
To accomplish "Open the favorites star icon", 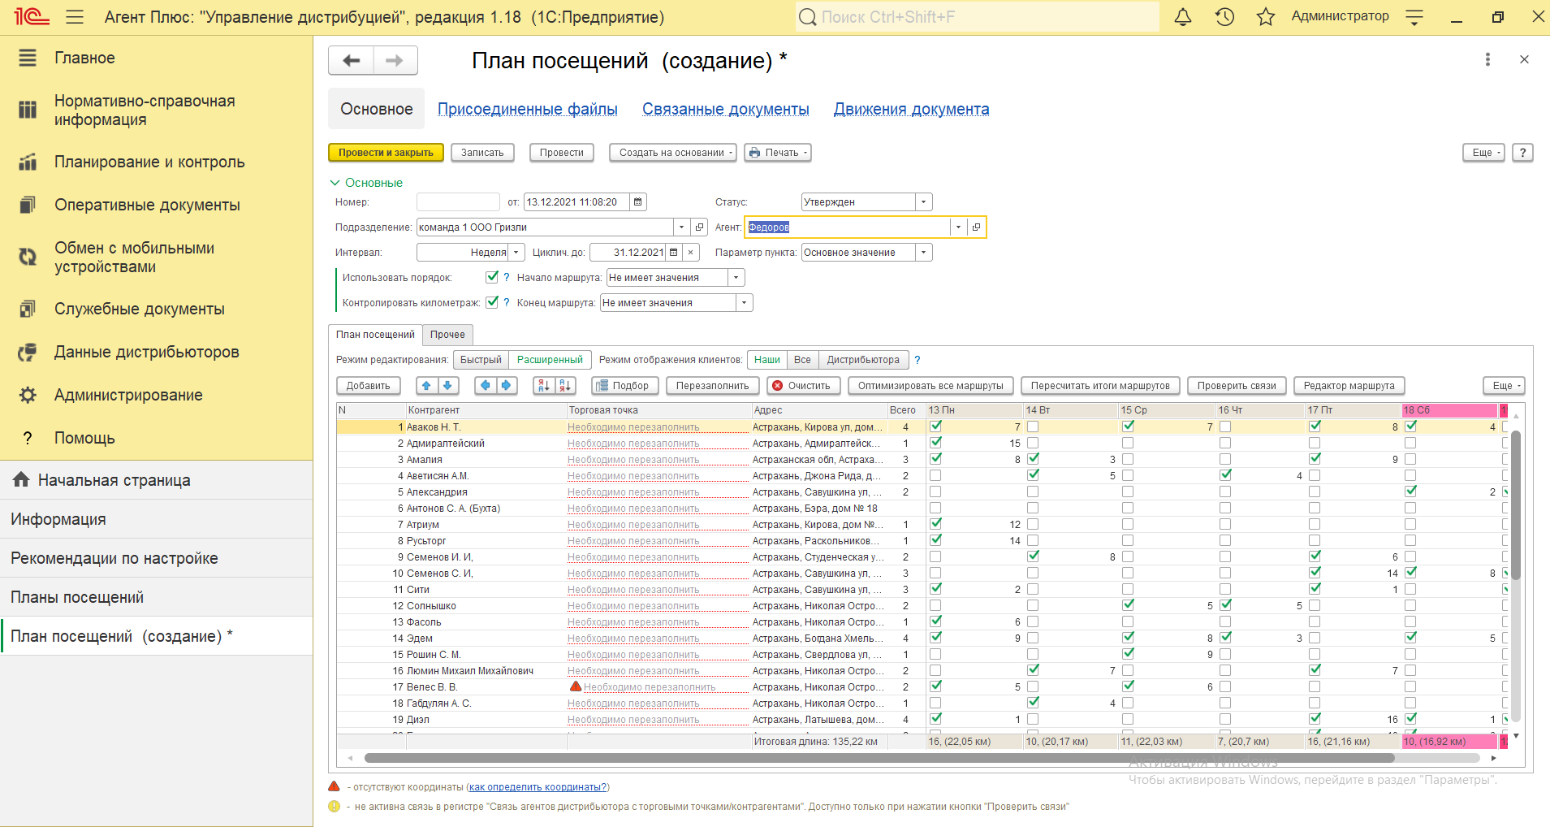I will tap(1266, 17).
